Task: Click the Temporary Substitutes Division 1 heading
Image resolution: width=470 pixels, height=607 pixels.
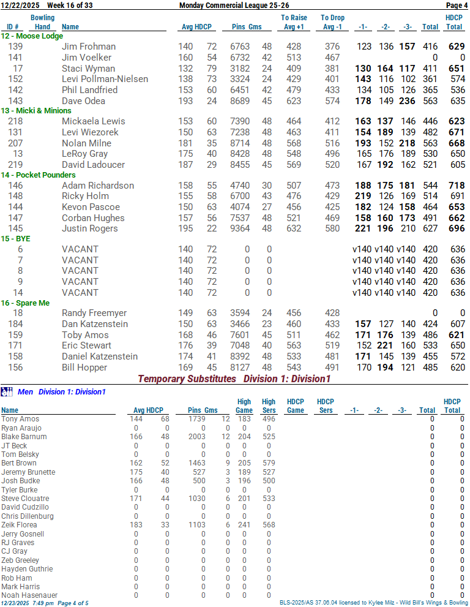Action: (234, 379)
